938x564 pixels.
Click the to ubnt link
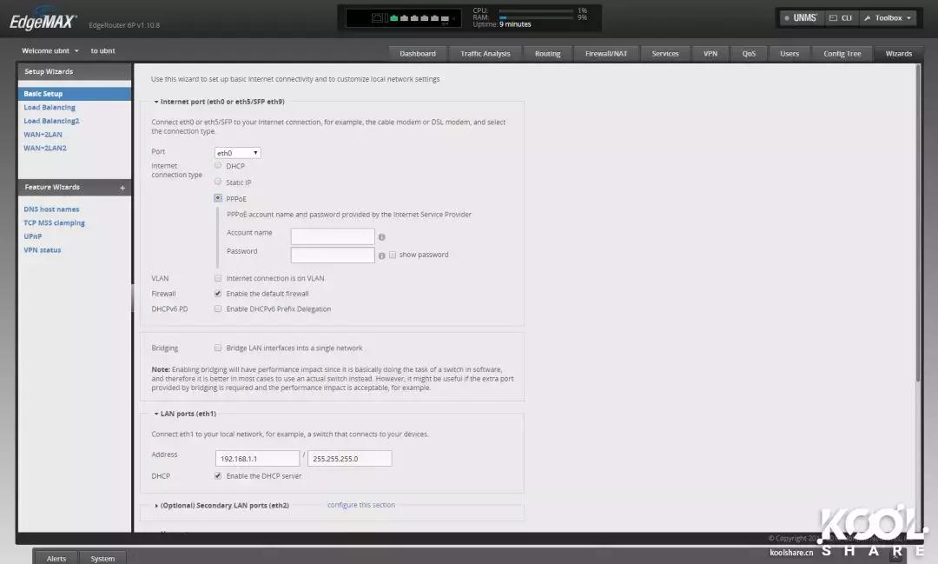[102, 51]
